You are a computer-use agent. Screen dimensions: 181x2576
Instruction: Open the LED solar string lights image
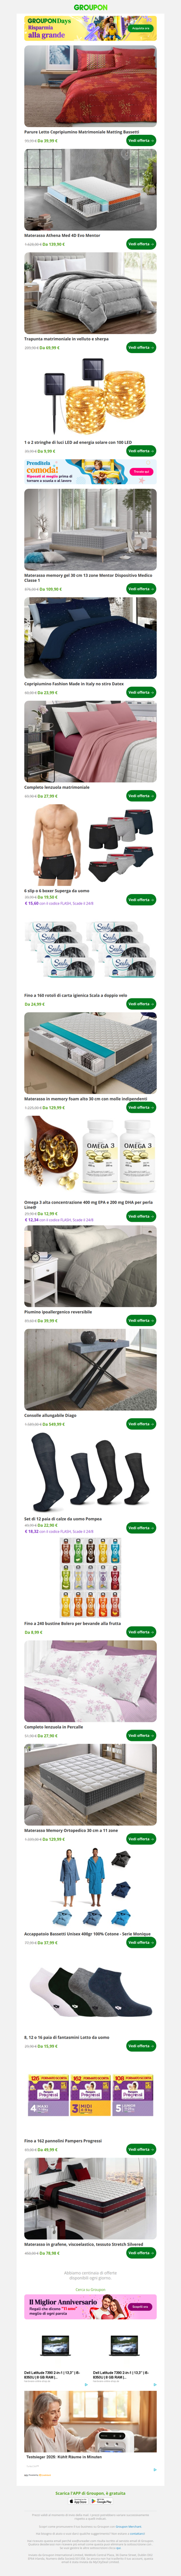pos(90,397)
